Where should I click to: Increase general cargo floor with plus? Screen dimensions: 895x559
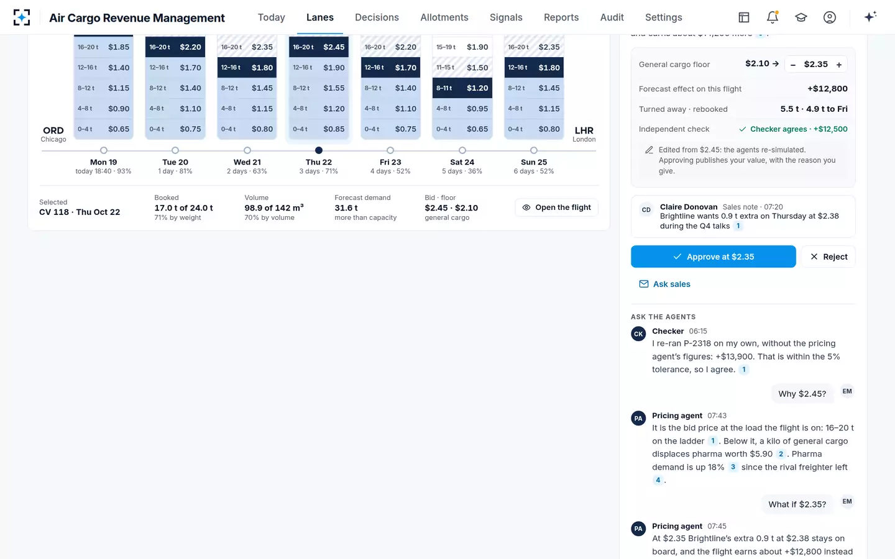click(839, 65)
